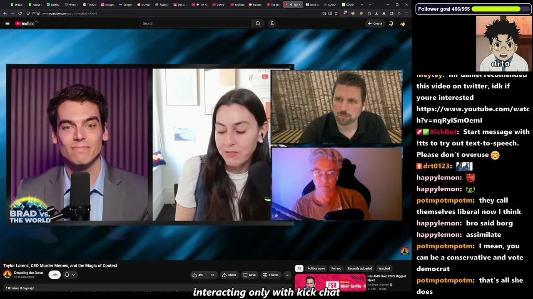Screen dimensions: 533x299
Task: Open the notification bell dropdown beside Join
Action: [x=69, y=274]
